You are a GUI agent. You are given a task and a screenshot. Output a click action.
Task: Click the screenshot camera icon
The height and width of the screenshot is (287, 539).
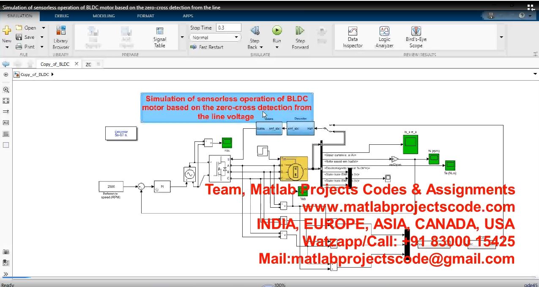(x=6, y=252)
